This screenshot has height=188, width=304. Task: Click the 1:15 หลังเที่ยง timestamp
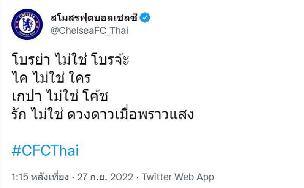(40, 177)
